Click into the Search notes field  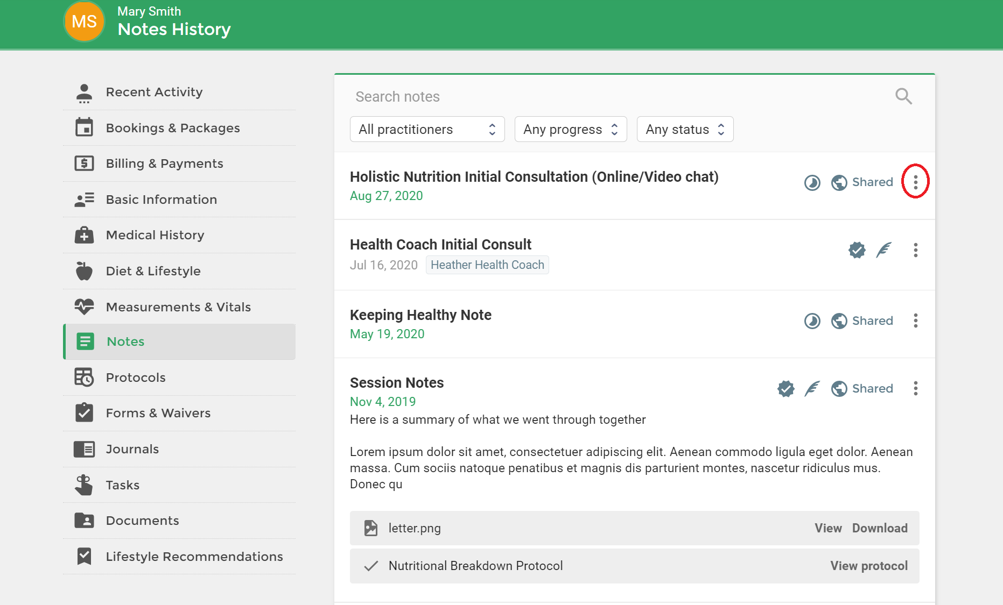(x=619, y=97)
